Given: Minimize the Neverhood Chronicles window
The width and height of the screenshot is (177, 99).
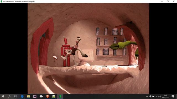Looking at the screenshot, I should pyautogui.click(x=162, y=1).
